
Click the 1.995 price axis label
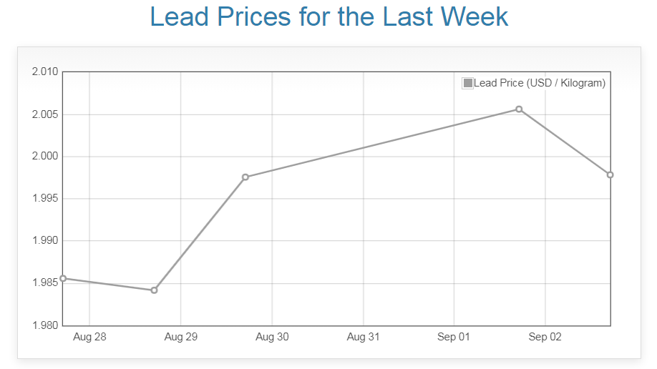[44, 199]
